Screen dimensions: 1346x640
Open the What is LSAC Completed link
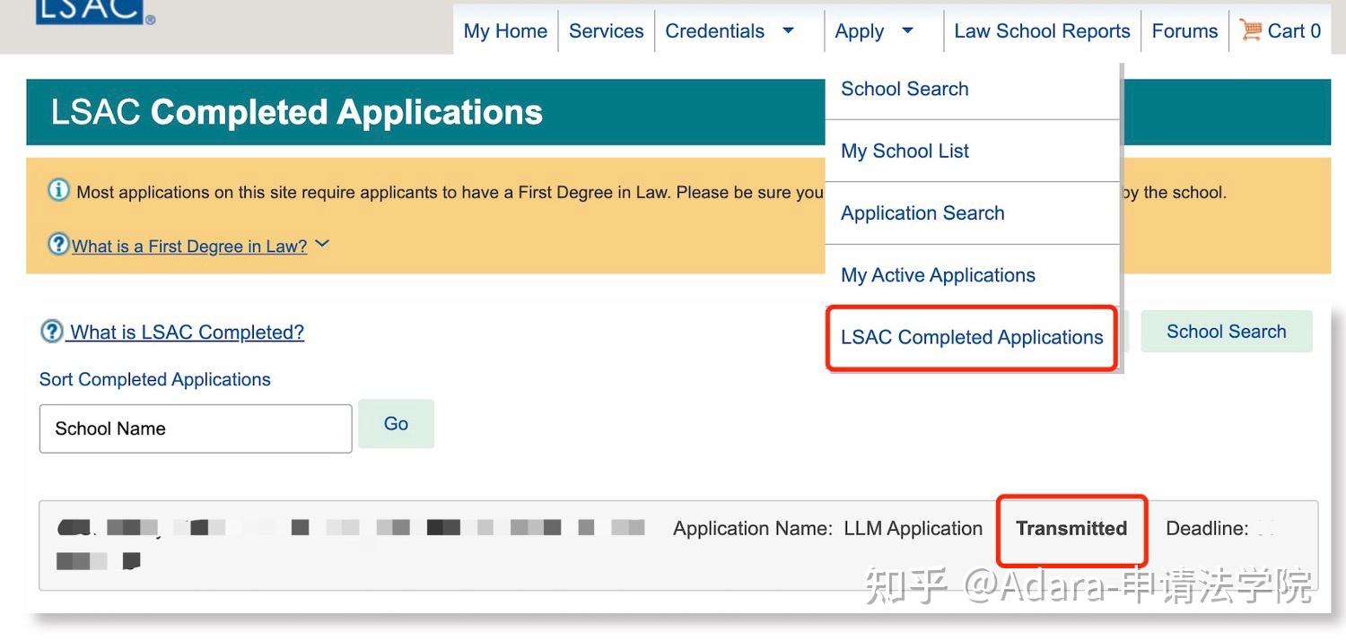187,333
